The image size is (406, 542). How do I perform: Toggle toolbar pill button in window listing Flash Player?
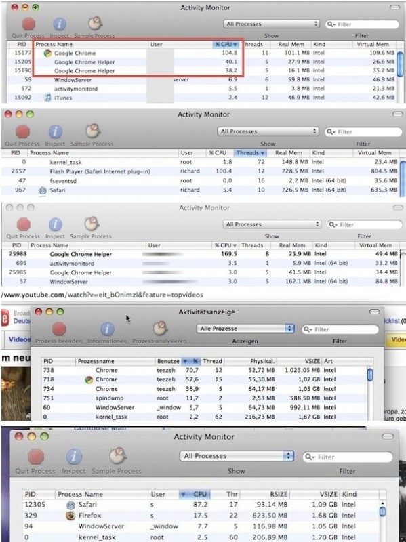pos(398,114)
